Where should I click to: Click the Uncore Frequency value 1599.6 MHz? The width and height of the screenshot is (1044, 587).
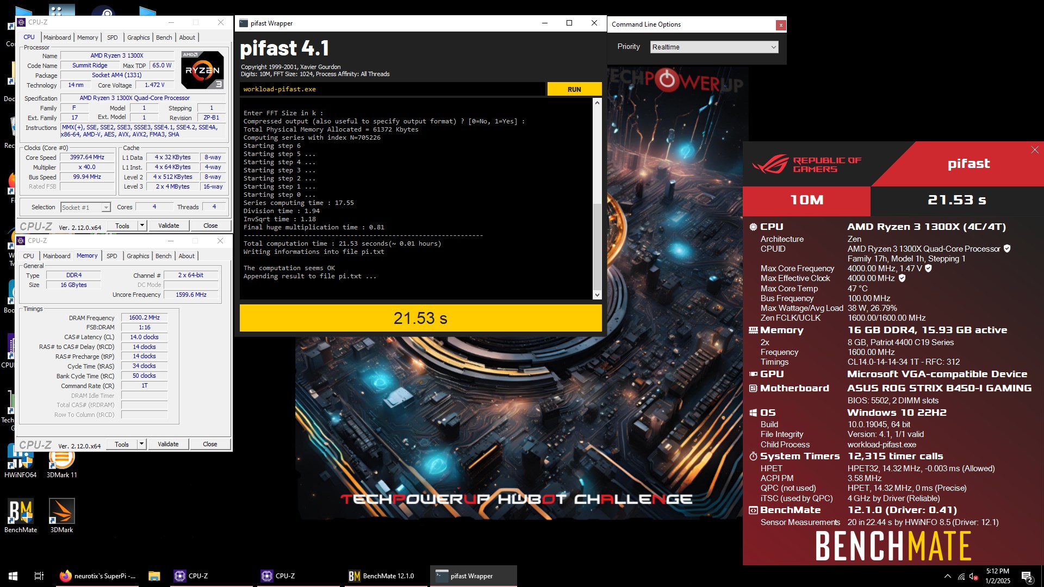pos(191,295)
